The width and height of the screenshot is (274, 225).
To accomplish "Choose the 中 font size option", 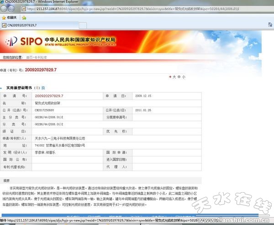I will (179, 77).
